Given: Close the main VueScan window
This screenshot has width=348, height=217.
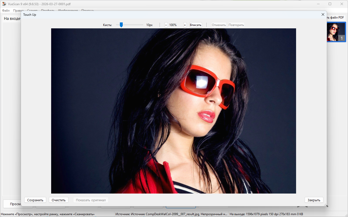Looking at the screenshot, I should (x=342, y=4).
